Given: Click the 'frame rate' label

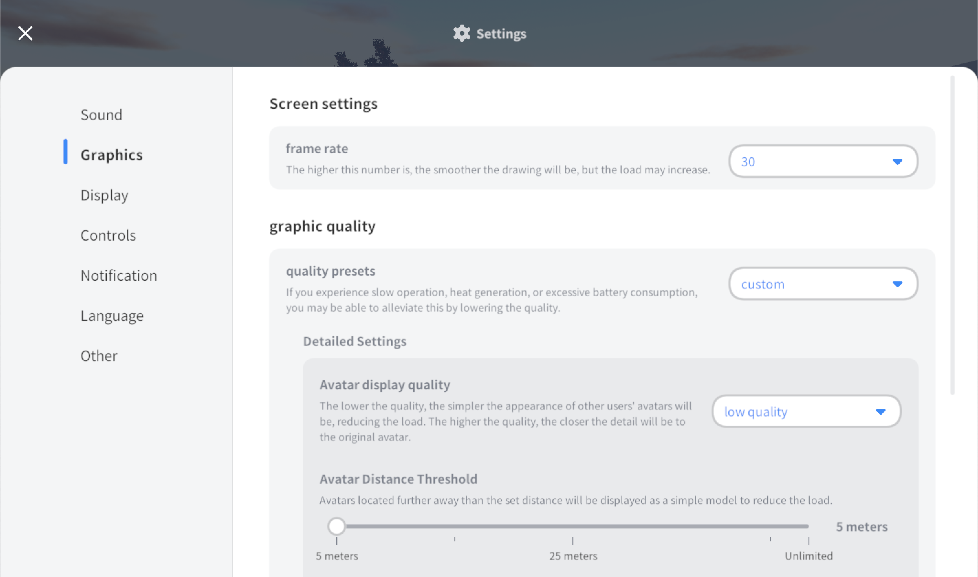Looking at the screenshot, I should (317, 148).
